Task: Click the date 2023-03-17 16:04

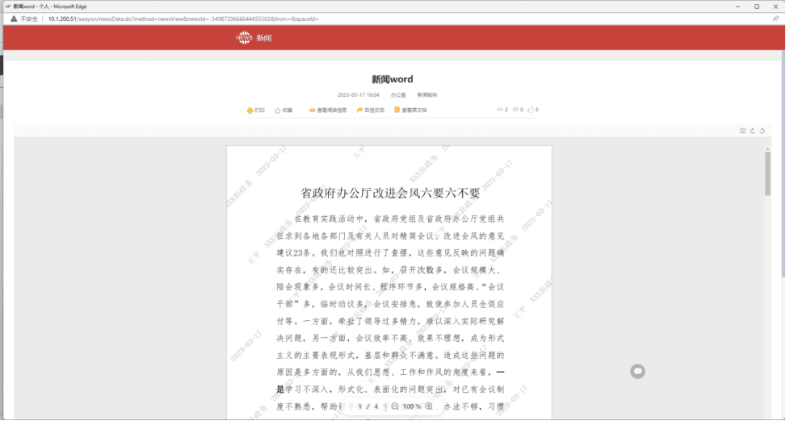Action: (x=358, y=94)
